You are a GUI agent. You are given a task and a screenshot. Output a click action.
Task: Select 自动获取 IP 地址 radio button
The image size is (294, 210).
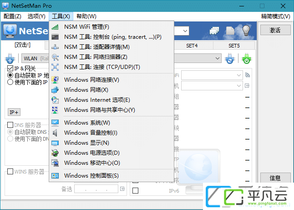[x=10, y=75]
